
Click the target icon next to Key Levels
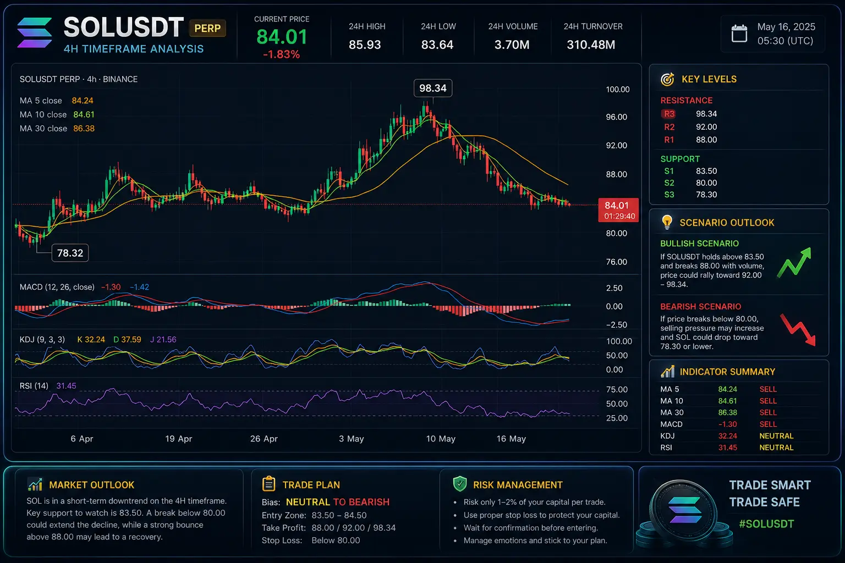pyautogui.click(x=667, y=79)
